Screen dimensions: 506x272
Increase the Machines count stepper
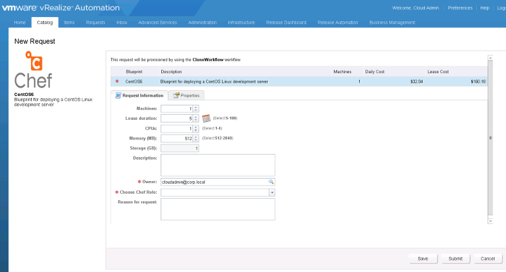point(196,107)
